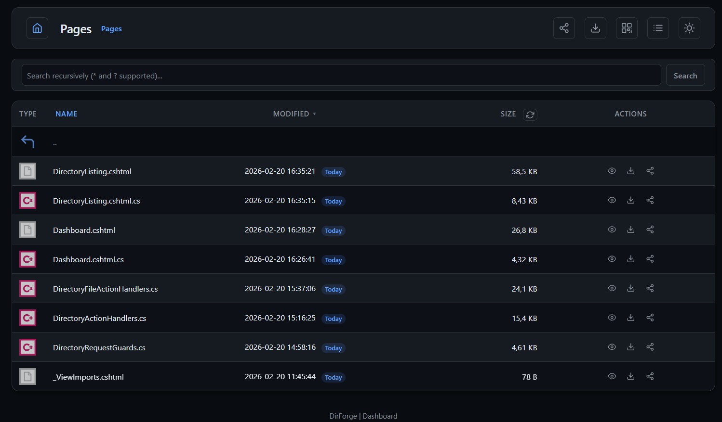
Task: Click the DirForge text in the footer
Action: pos(343,416)
